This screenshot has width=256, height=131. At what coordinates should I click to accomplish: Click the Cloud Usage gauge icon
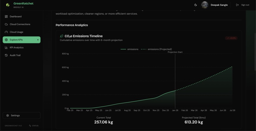click(x=6, y=32)
